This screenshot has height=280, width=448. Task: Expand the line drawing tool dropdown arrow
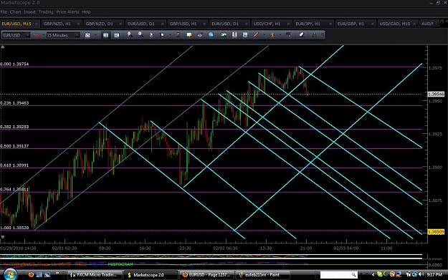coord(264,35)
